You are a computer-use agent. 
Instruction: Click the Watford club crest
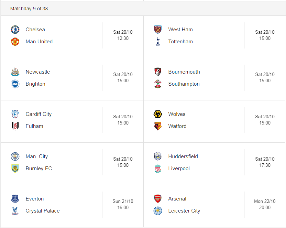tap(158, 126)
